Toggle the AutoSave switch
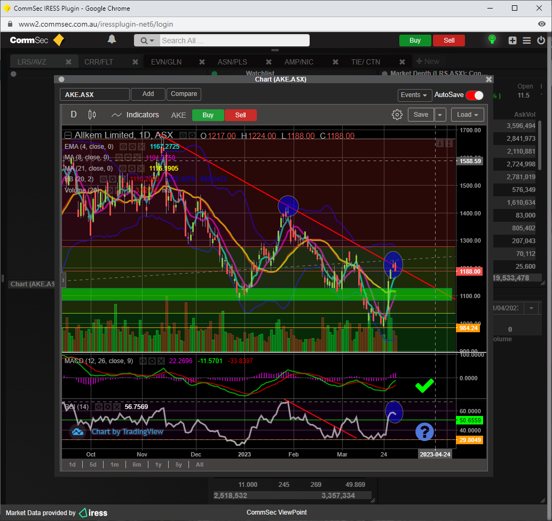 click(x=474, y=95)
